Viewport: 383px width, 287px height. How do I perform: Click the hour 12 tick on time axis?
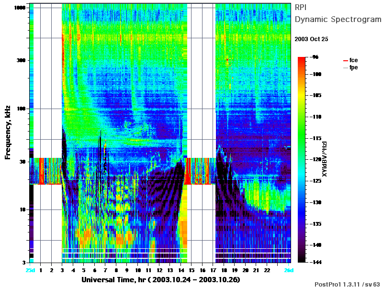pos(159,270)
